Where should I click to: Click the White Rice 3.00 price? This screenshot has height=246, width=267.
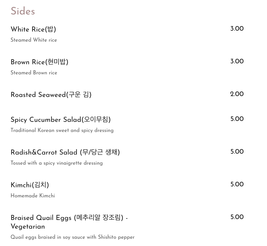(x=237, y=29)
